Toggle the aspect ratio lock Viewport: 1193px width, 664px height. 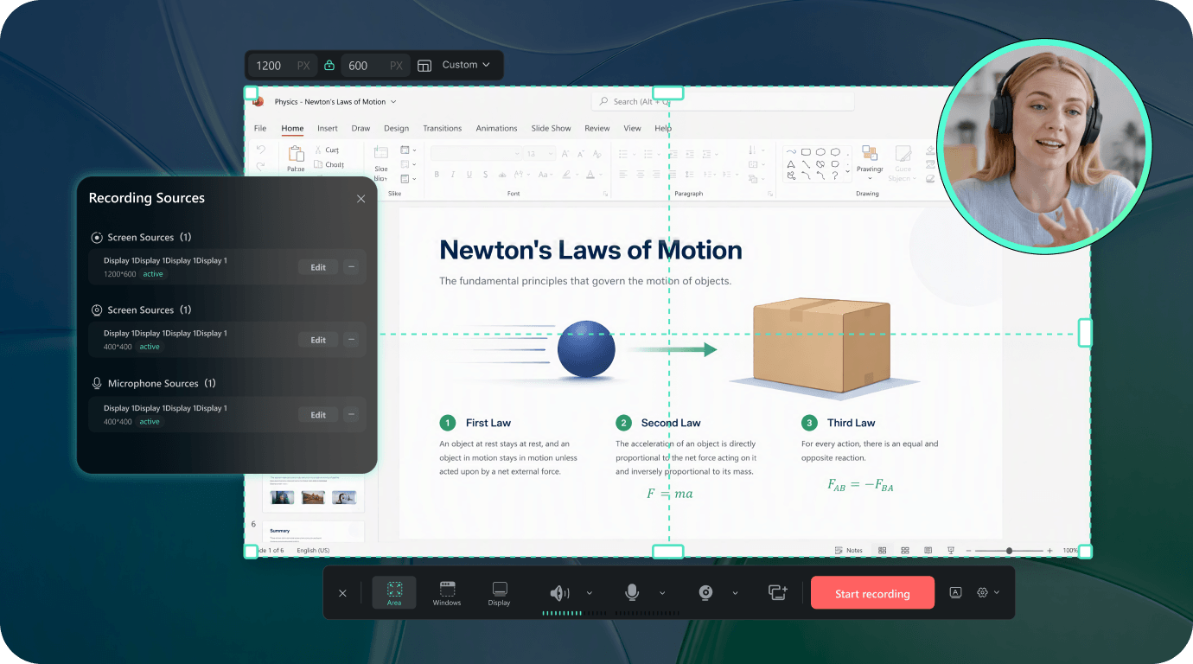[329, 66]
